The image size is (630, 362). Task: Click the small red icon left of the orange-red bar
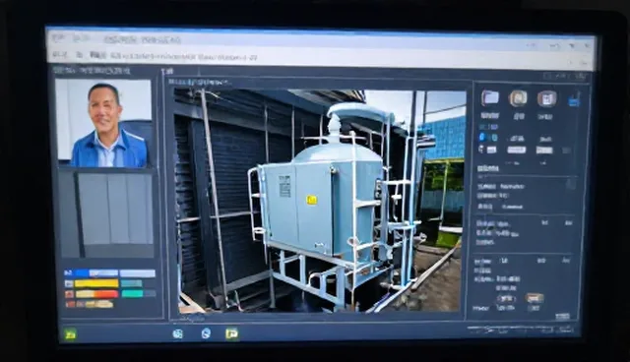pos(69,294)
